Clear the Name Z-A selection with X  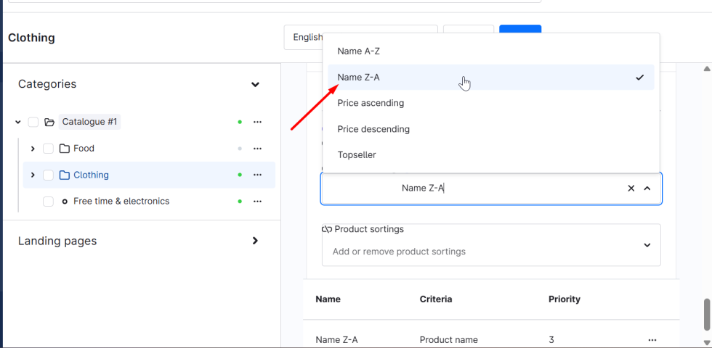point(631,188)
